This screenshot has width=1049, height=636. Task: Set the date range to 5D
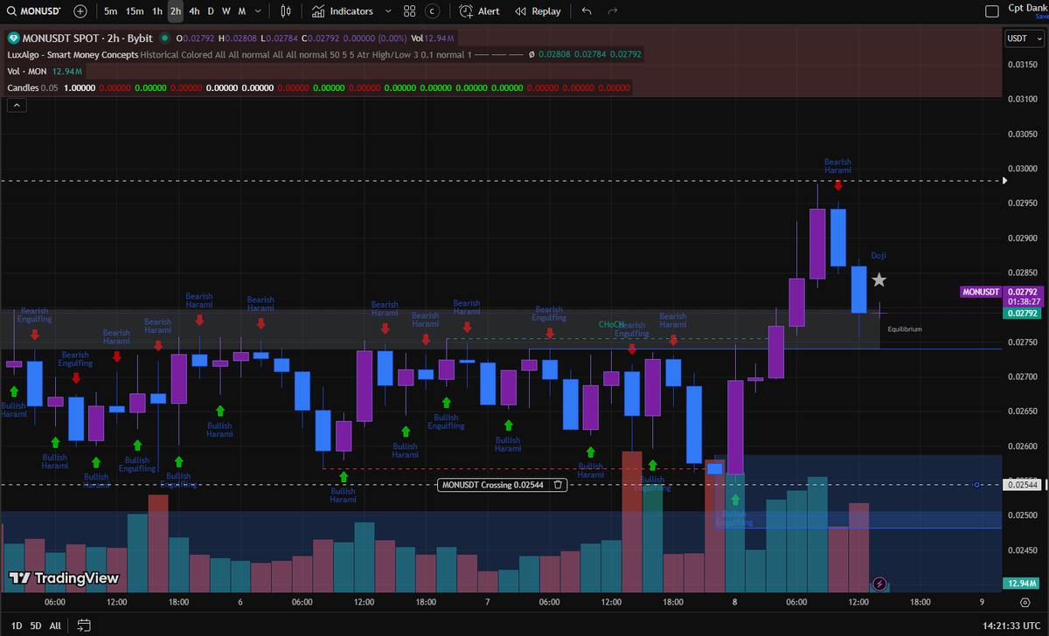36,626
